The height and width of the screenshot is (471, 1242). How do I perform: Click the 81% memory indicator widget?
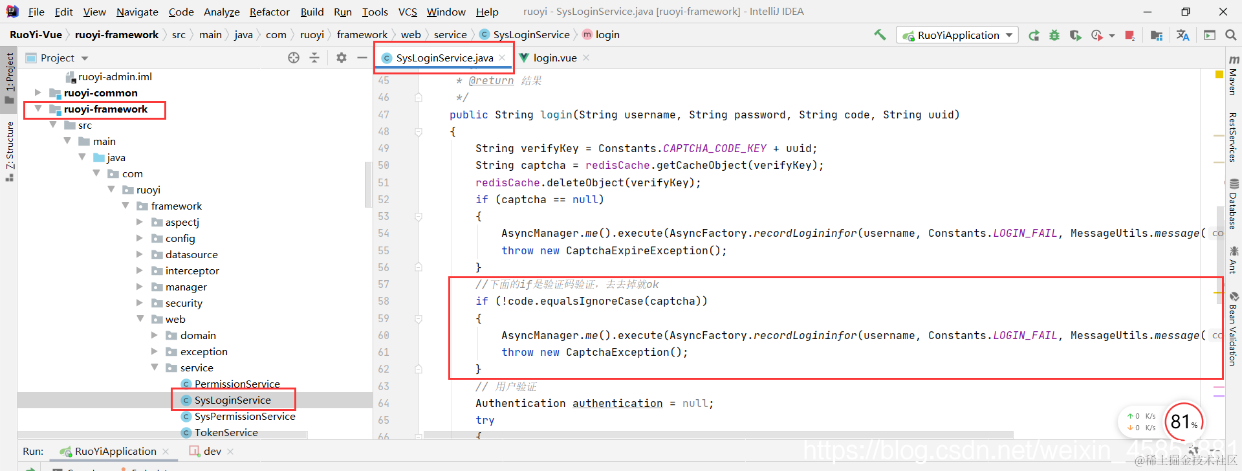[x=1184, y=422]
